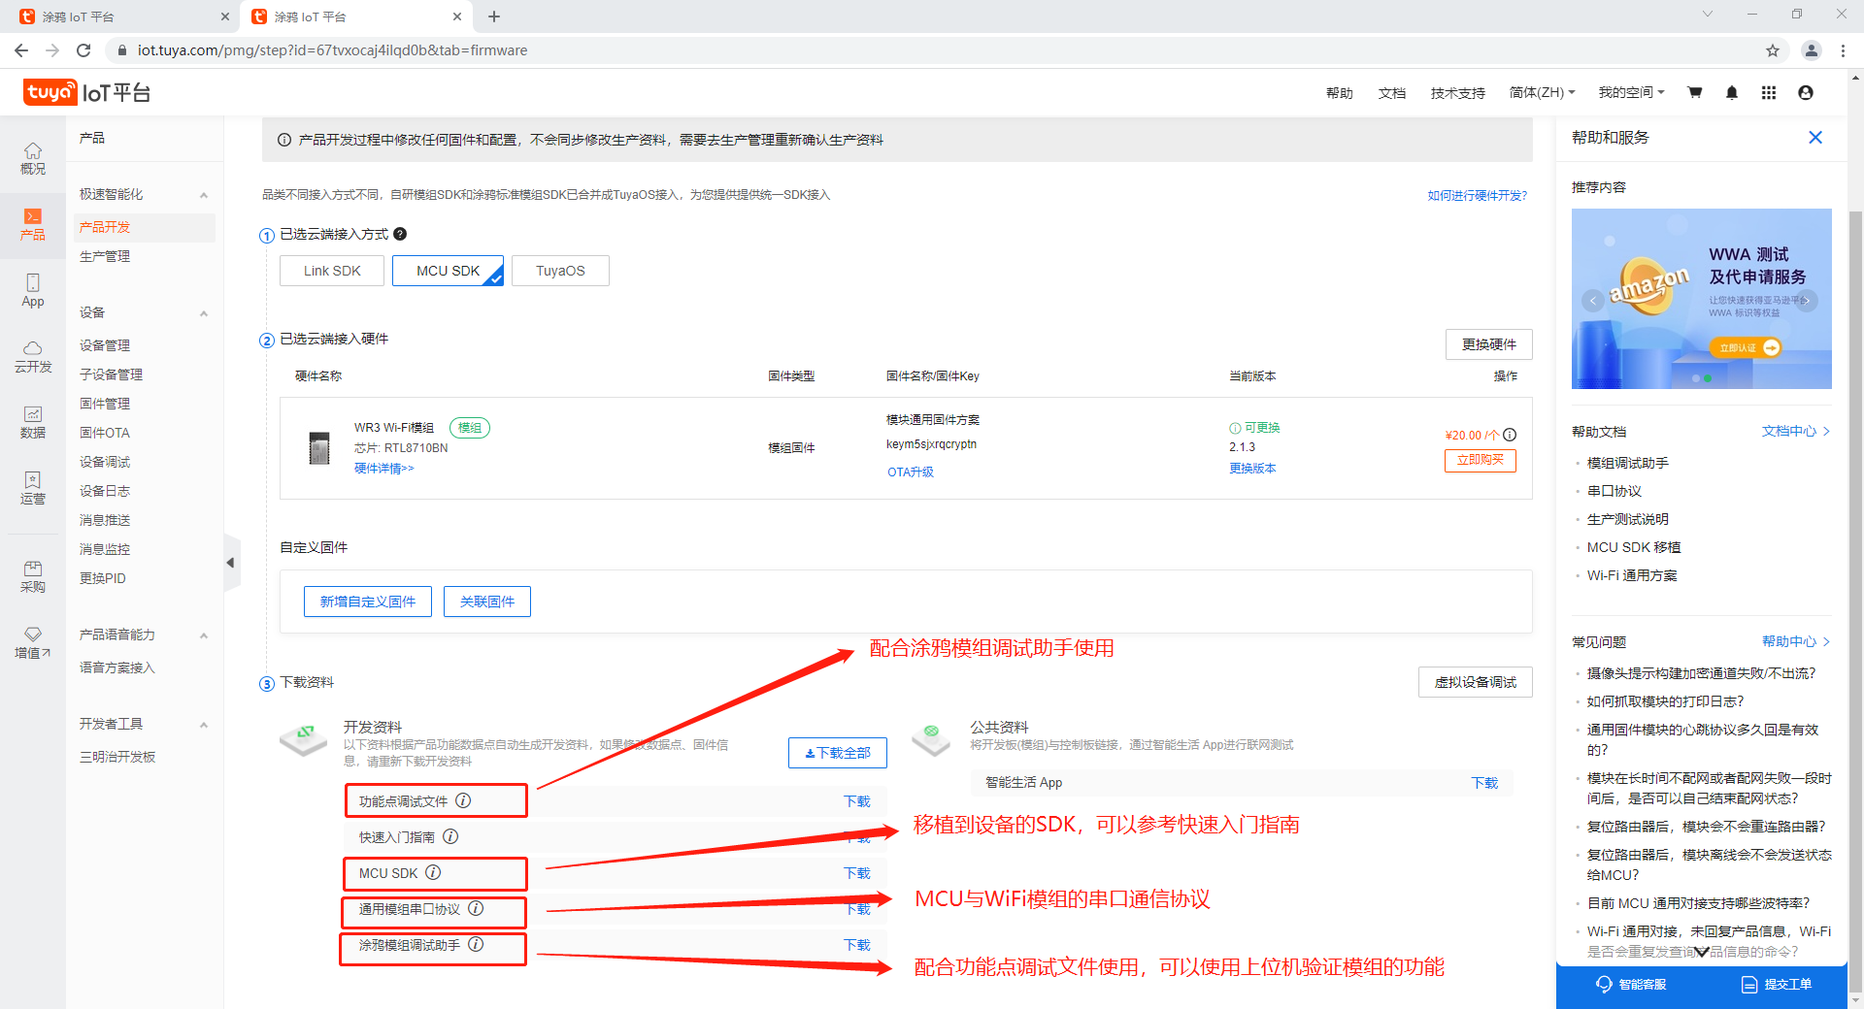Click the 下载全部 download all button

(838, 753)
